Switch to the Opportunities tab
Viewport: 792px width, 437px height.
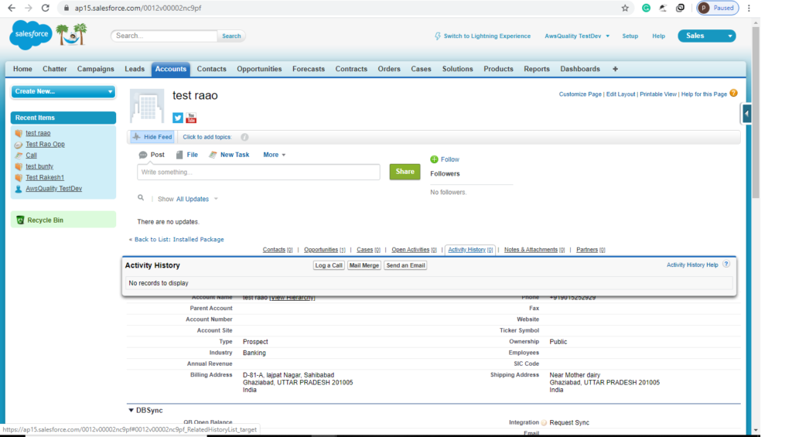pyautogui.click(x=259, y=69)
